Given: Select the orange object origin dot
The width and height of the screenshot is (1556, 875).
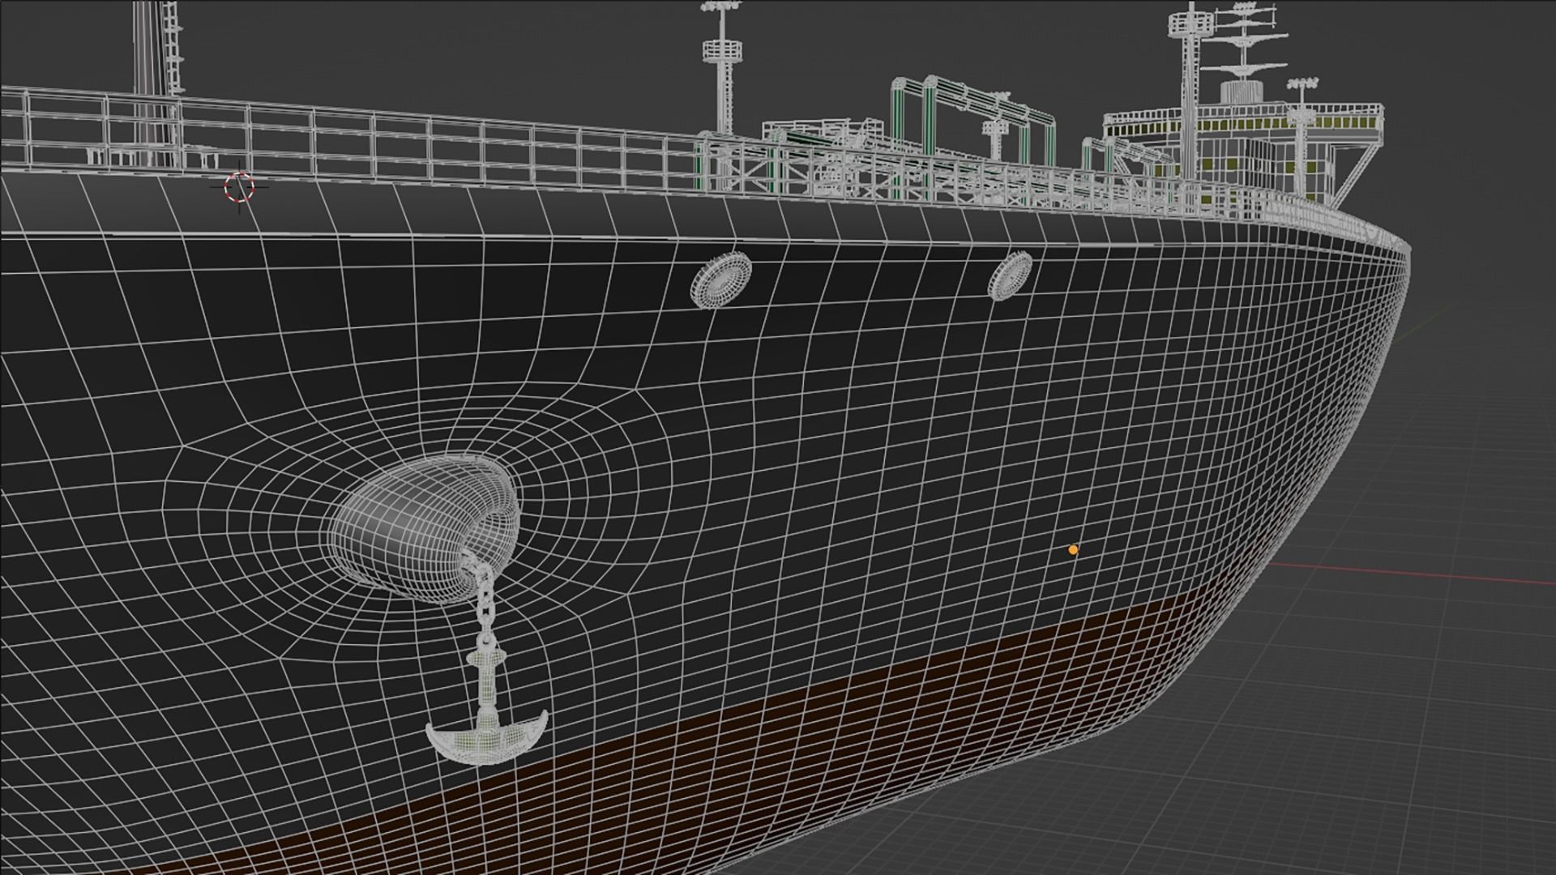Looking at the screenshot, I should 1073,549.
